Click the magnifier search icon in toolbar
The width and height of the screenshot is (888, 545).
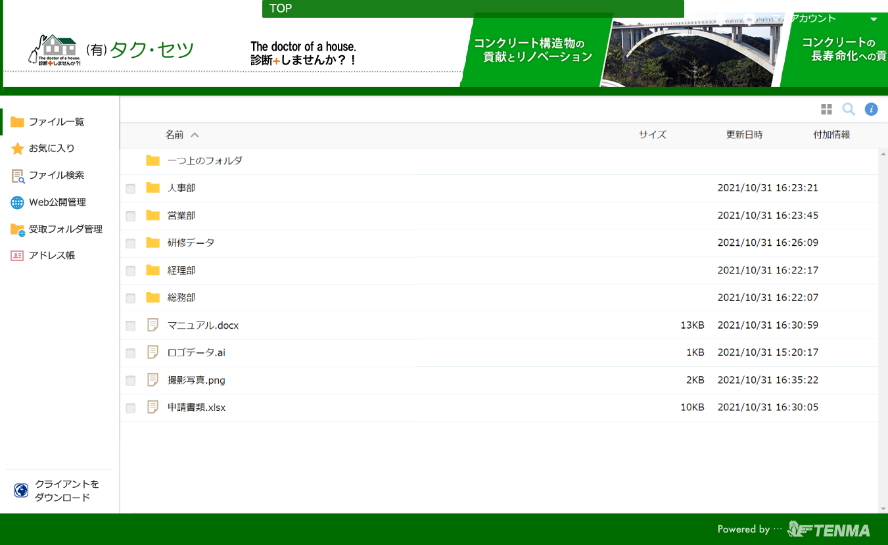[x=849, y=109]
